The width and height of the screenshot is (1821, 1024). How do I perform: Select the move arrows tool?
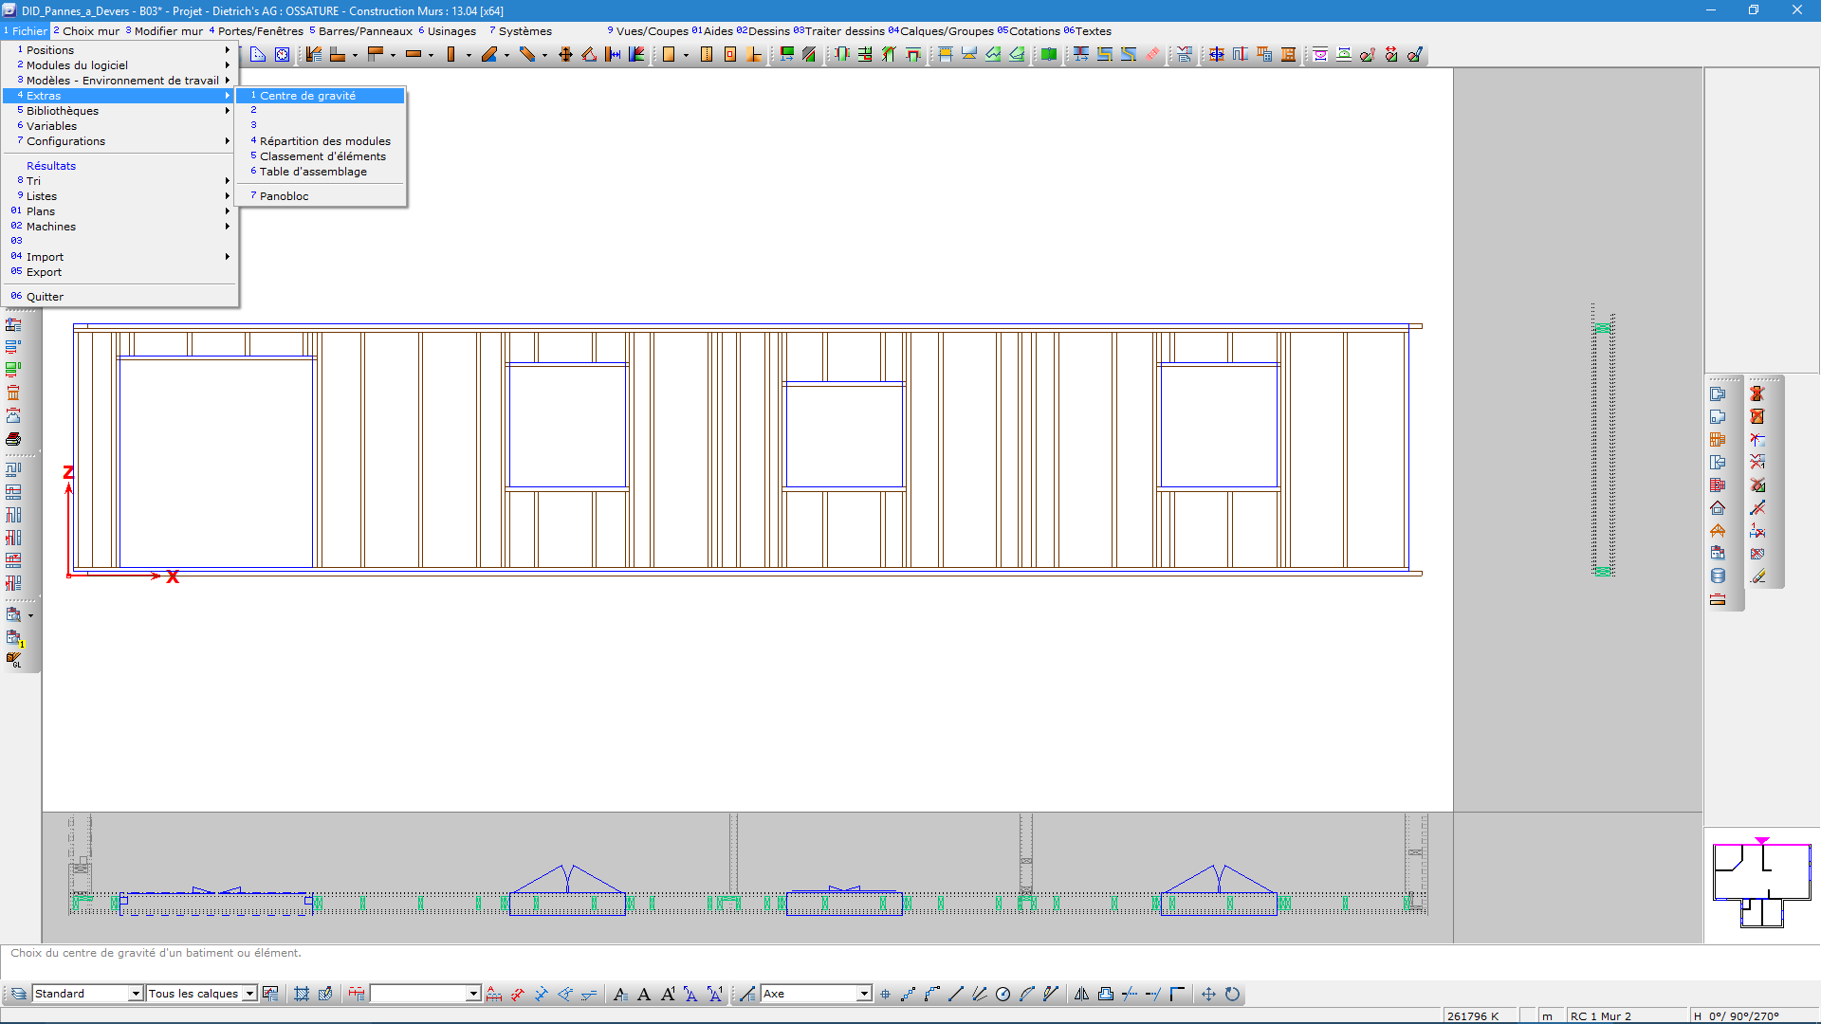[1208, 994]
